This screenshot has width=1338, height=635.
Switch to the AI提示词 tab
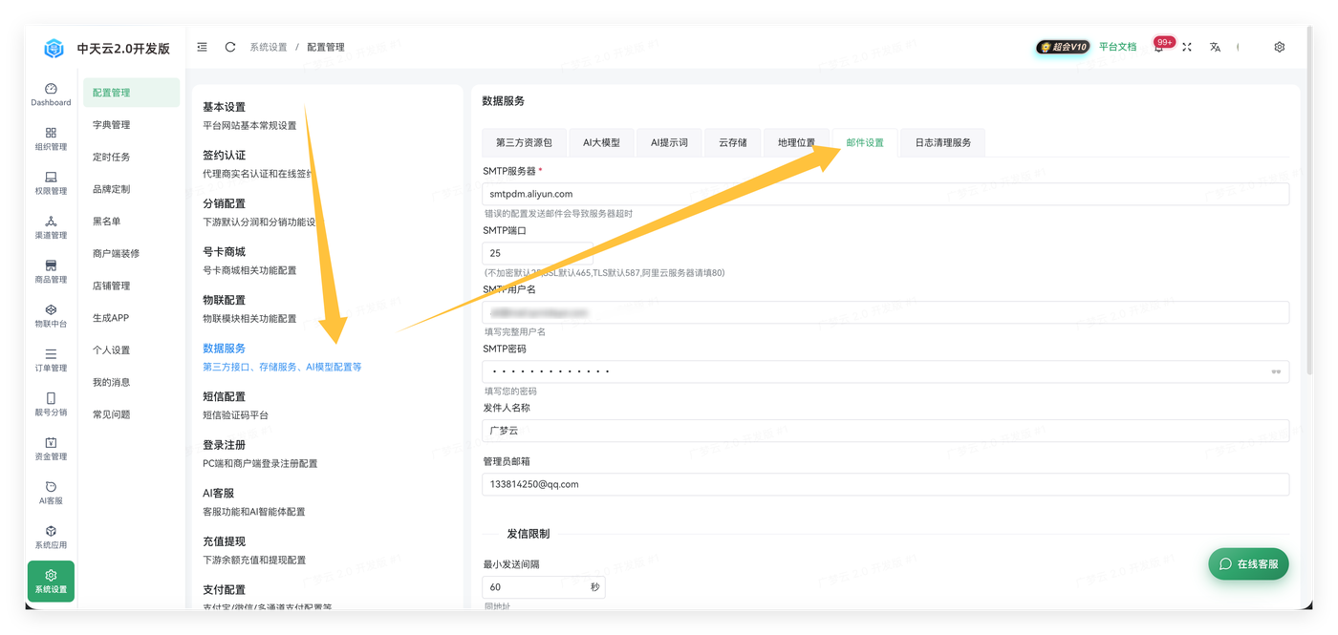tap(669, 142)
